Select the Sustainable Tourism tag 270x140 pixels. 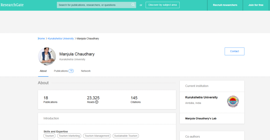click(126, 136)
